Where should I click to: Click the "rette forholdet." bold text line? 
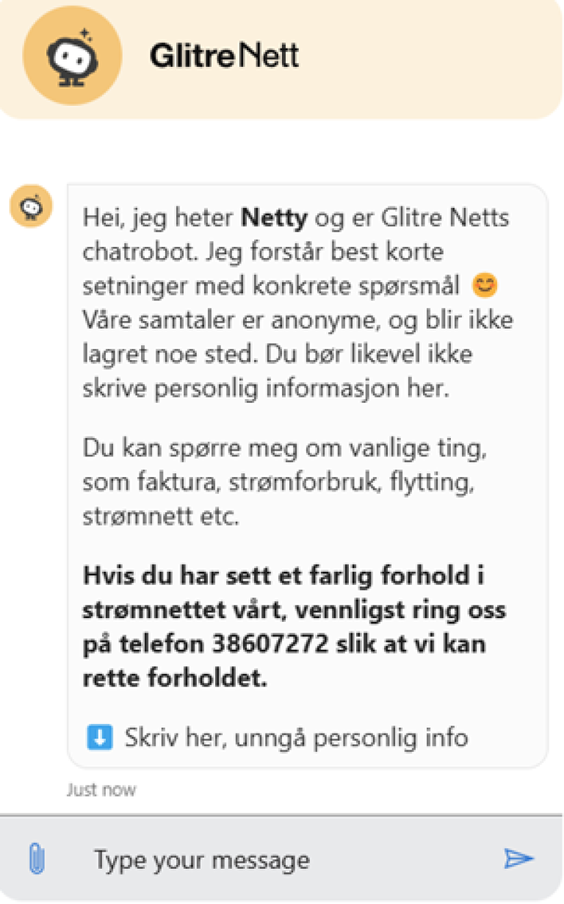pyautogui.click(x=175, y=678)
